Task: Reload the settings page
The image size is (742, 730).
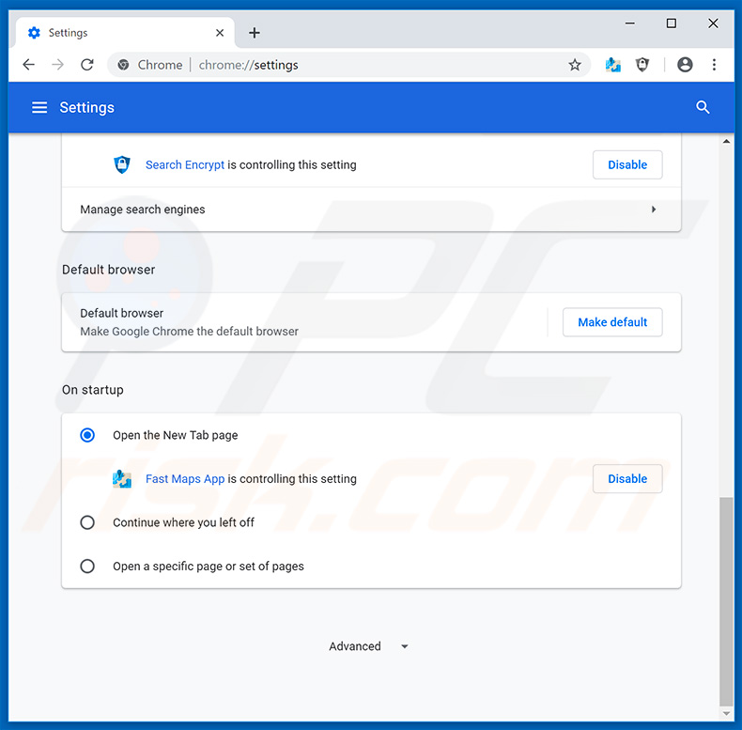Action: pyautogui.click(x=87, y=65)
